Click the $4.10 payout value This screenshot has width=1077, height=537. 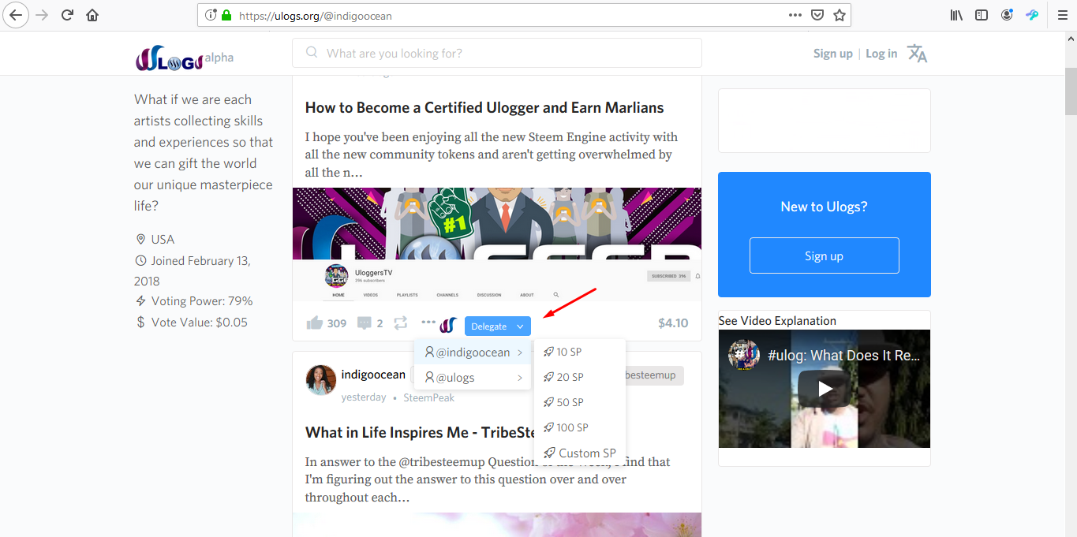pyautogui.click(x=673, y=323)
